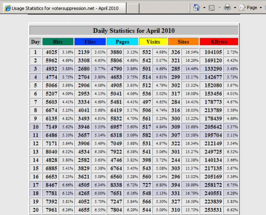Screen dimensions: 266x215
Task: Expand the Print dropdown arrow
Action: point(234,8)
